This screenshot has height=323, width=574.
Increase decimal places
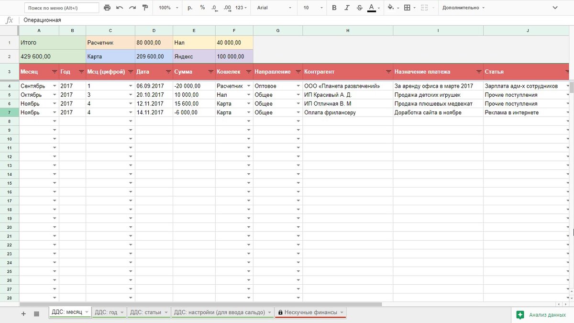(x=227, y=8)
